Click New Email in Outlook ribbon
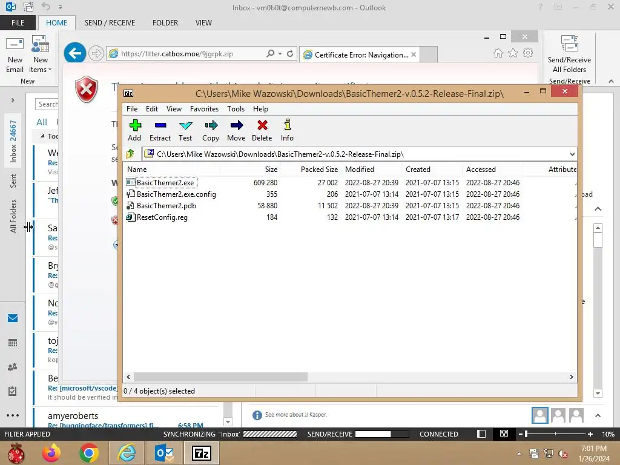Viewport: 620px width, 465px height. [15, 54]
